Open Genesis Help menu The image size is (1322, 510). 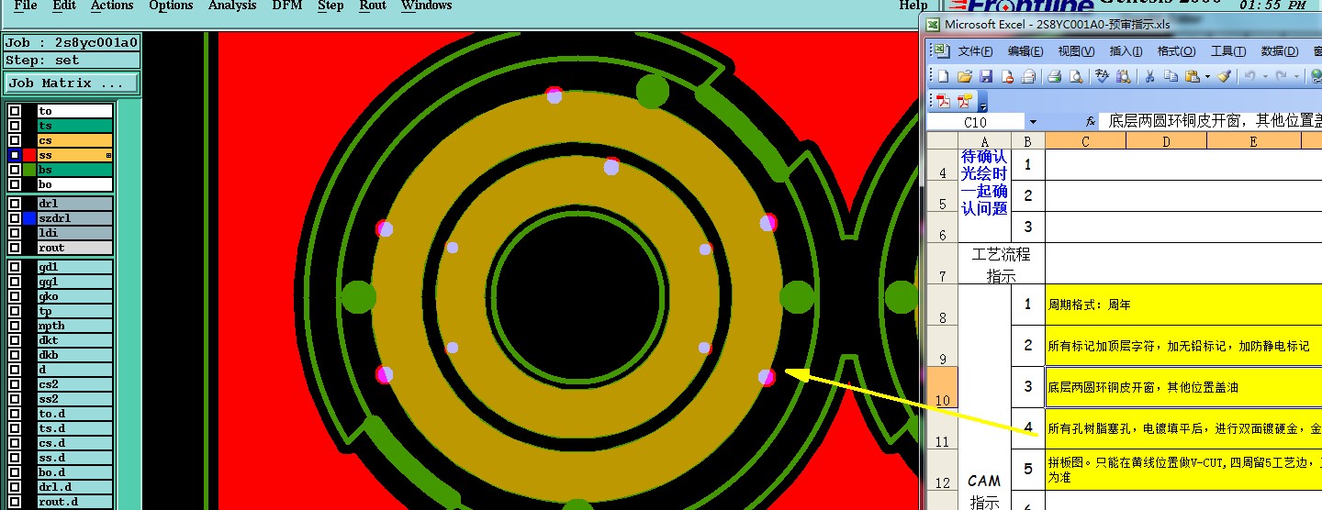coord(913,6)
